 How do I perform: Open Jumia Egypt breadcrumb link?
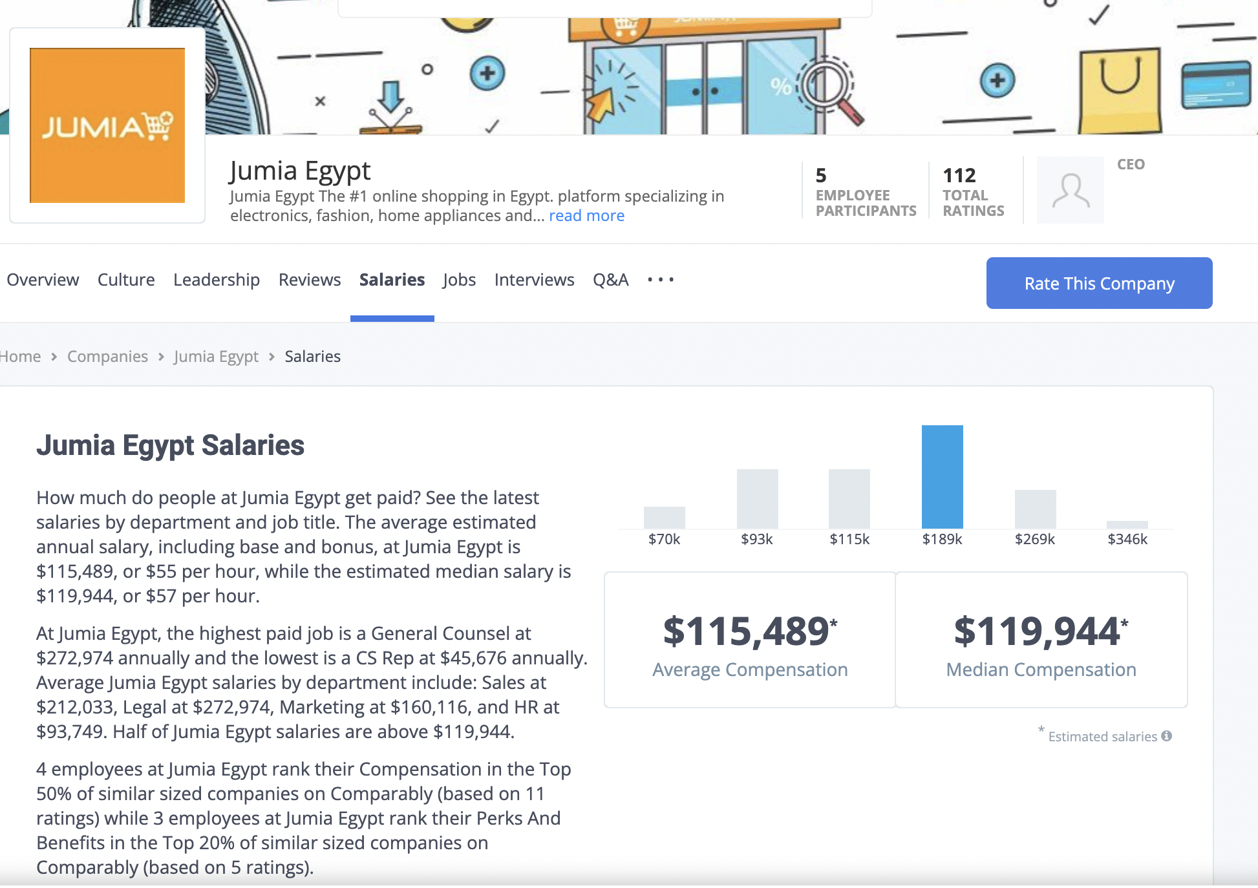216,357
